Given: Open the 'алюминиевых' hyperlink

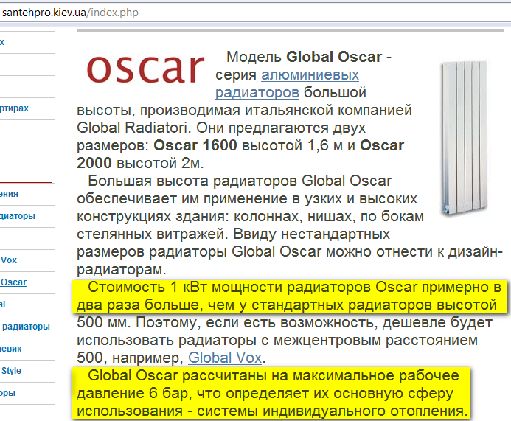Looking at the screenshot, I should [x=310, y=75].
